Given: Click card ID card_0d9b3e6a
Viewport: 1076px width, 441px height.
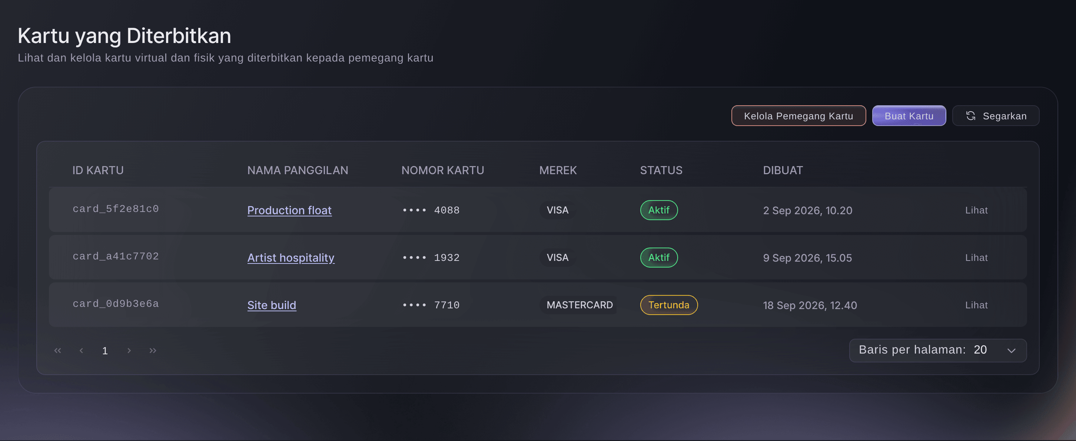Looking at the screenshot, I should [116, 304].
